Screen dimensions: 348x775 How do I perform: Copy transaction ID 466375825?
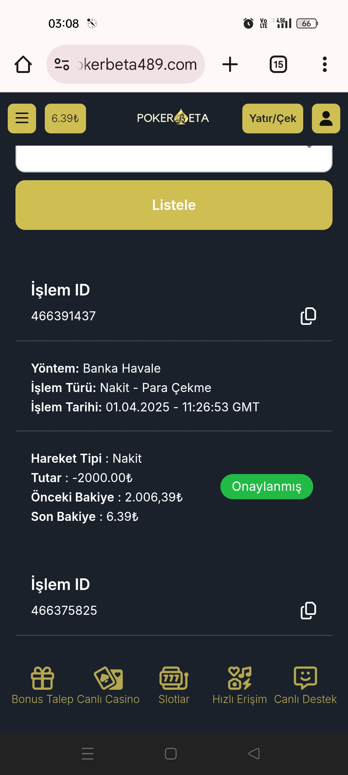tap(308, 610)
